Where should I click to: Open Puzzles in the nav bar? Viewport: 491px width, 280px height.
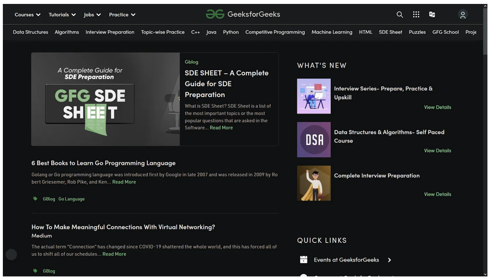pos(417,32)
